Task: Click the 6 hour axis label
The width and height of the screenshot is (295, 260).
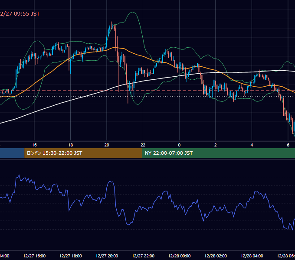Action: pyautogui.click(x=288, y=145)
